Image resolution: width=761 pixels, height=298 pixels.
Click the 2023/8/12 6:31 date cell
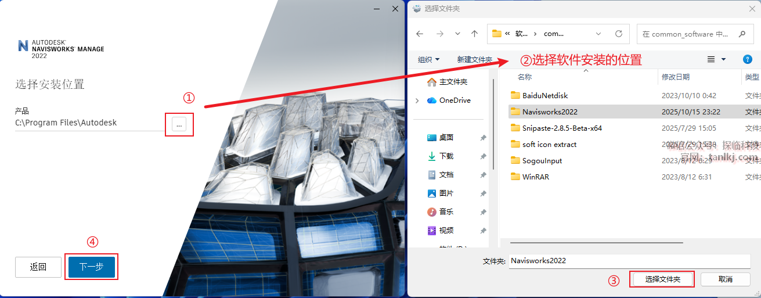[686, 177]
